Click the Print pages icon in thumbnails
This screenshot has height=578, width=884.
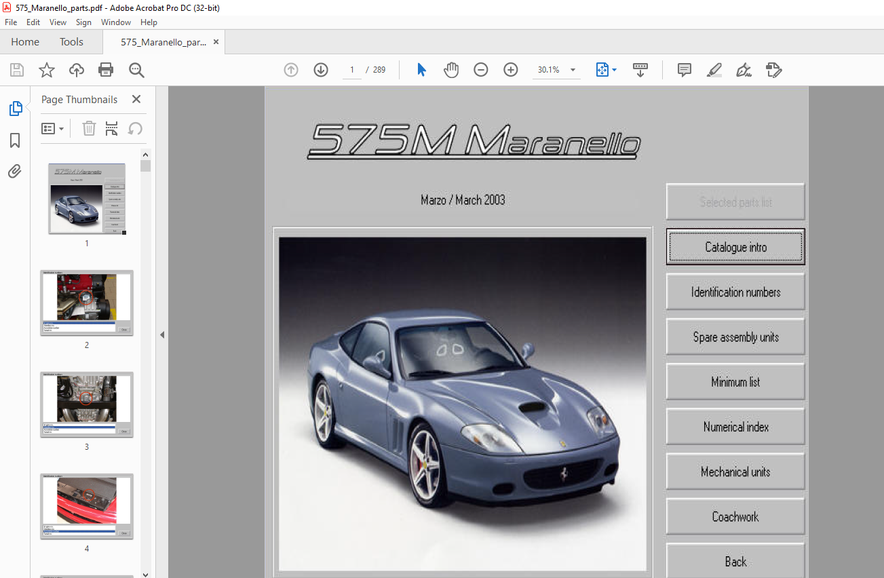click(112, 129)
